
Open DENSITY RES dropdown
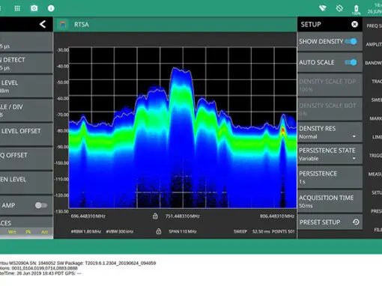click(x=330, y=133)
